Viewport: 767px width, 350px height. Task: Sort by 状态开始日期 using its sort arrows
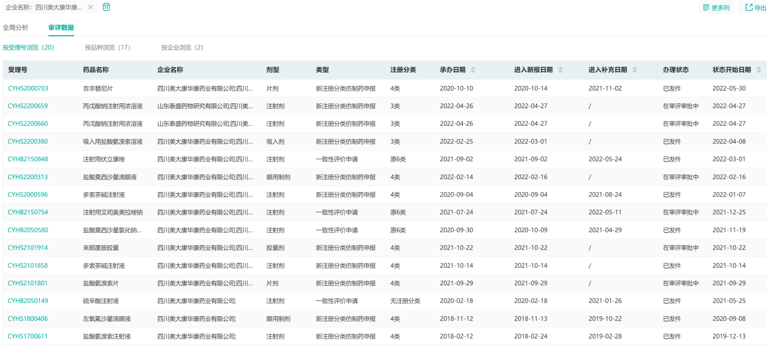pyautogui.click(x=759, y=70)
